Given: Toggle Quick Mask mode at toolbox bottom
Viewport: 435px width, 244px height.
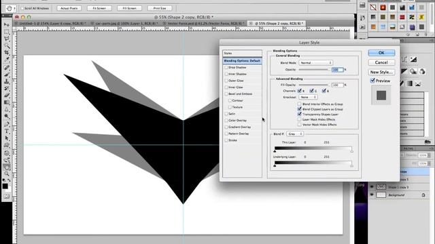Looking at the screenshot, I should pos(6,197).
